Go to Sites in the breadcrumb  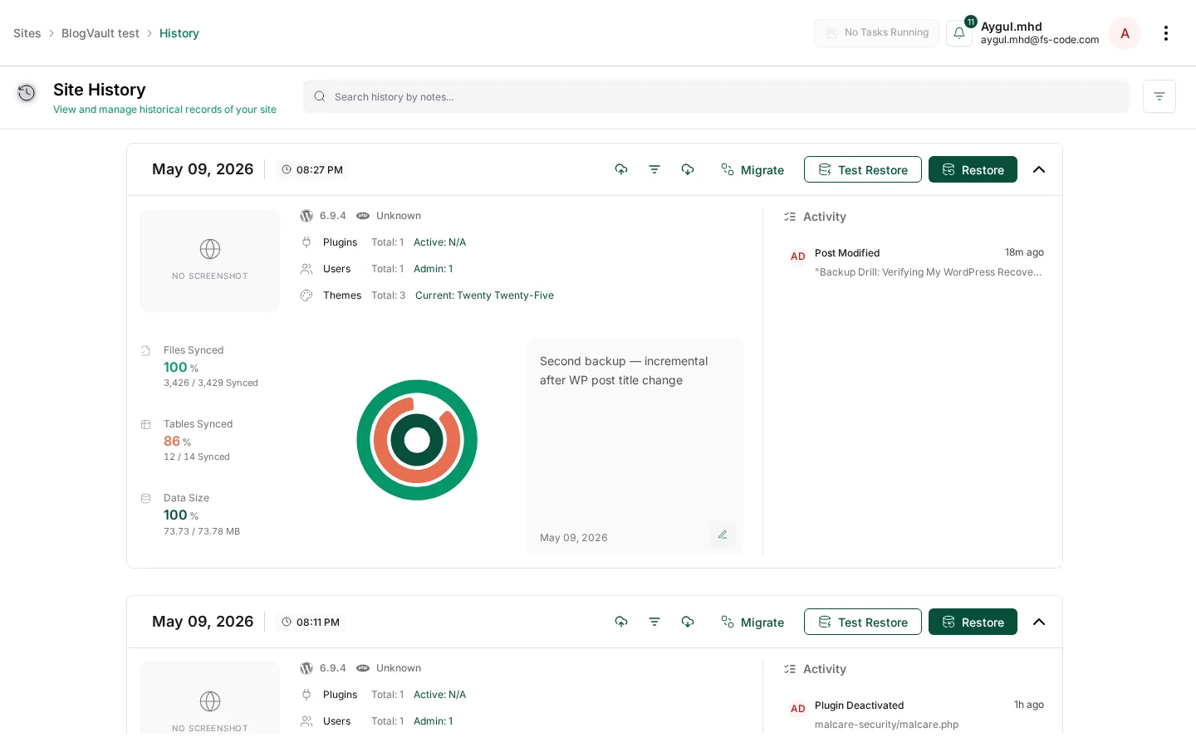(27, 33)
